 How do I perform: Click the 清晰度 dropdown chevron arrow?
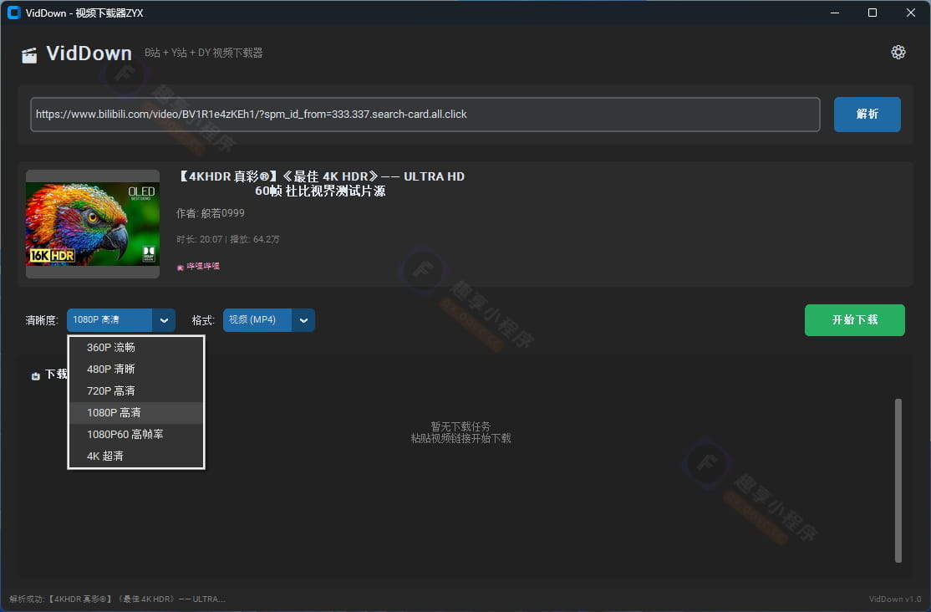point(164,320)
